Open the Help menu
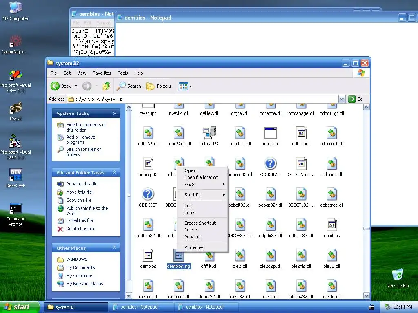The image size is (418, 313). click(138, 73)
